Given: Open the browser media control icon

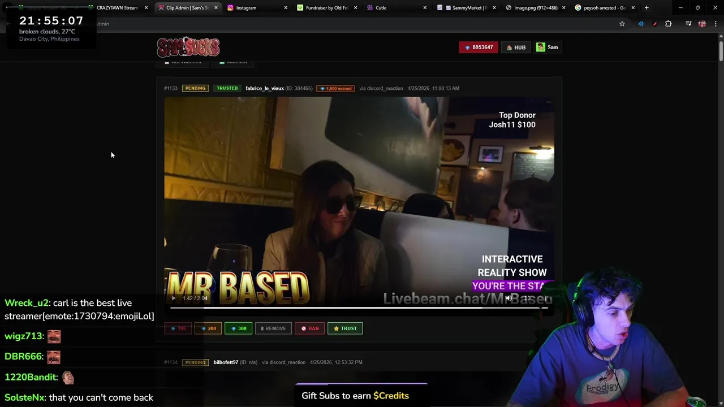Looking at the screenshot, I should [x=688, y=24].
